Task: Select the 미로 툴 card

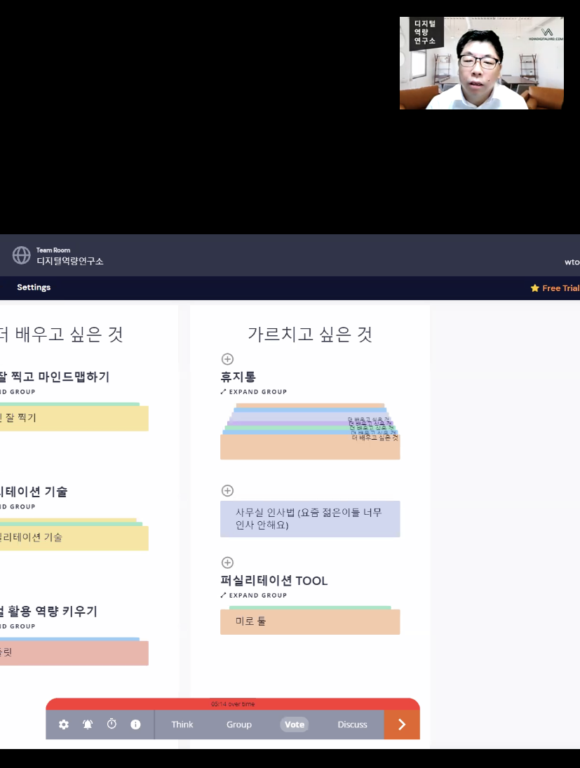Action: click(310, 621)
